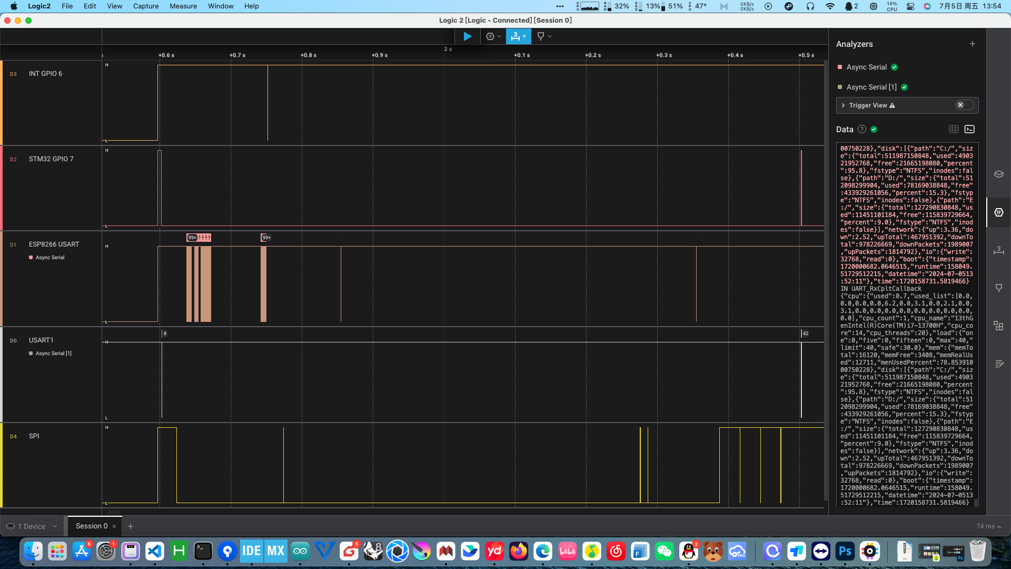This screenshot has width=1011, height=569.
Task: Add a new session tab
Action: point(131,526)
